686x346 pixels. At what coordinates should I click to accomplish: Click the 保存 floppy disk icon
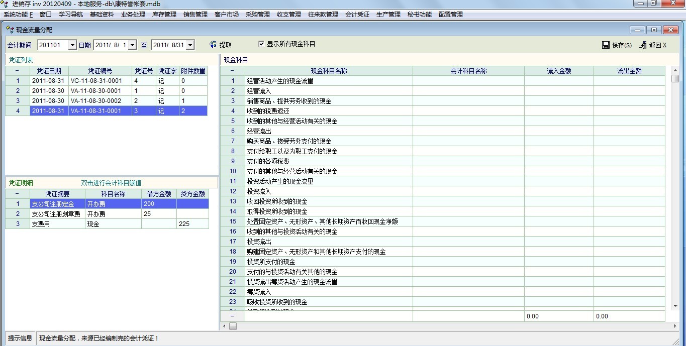[606, 45]
